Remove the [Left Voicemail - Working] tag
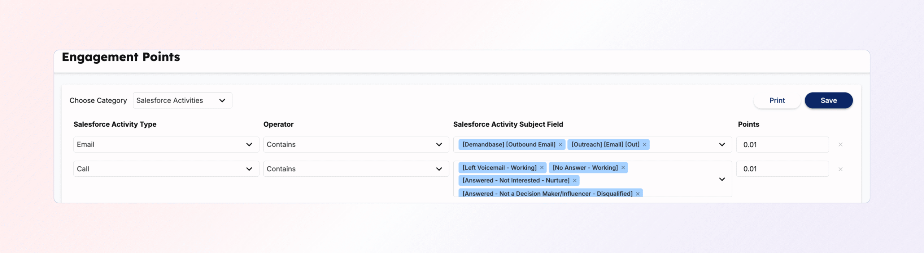Image resolution: width=924 pixels, height=253 pixels. (x=541, y=168)
